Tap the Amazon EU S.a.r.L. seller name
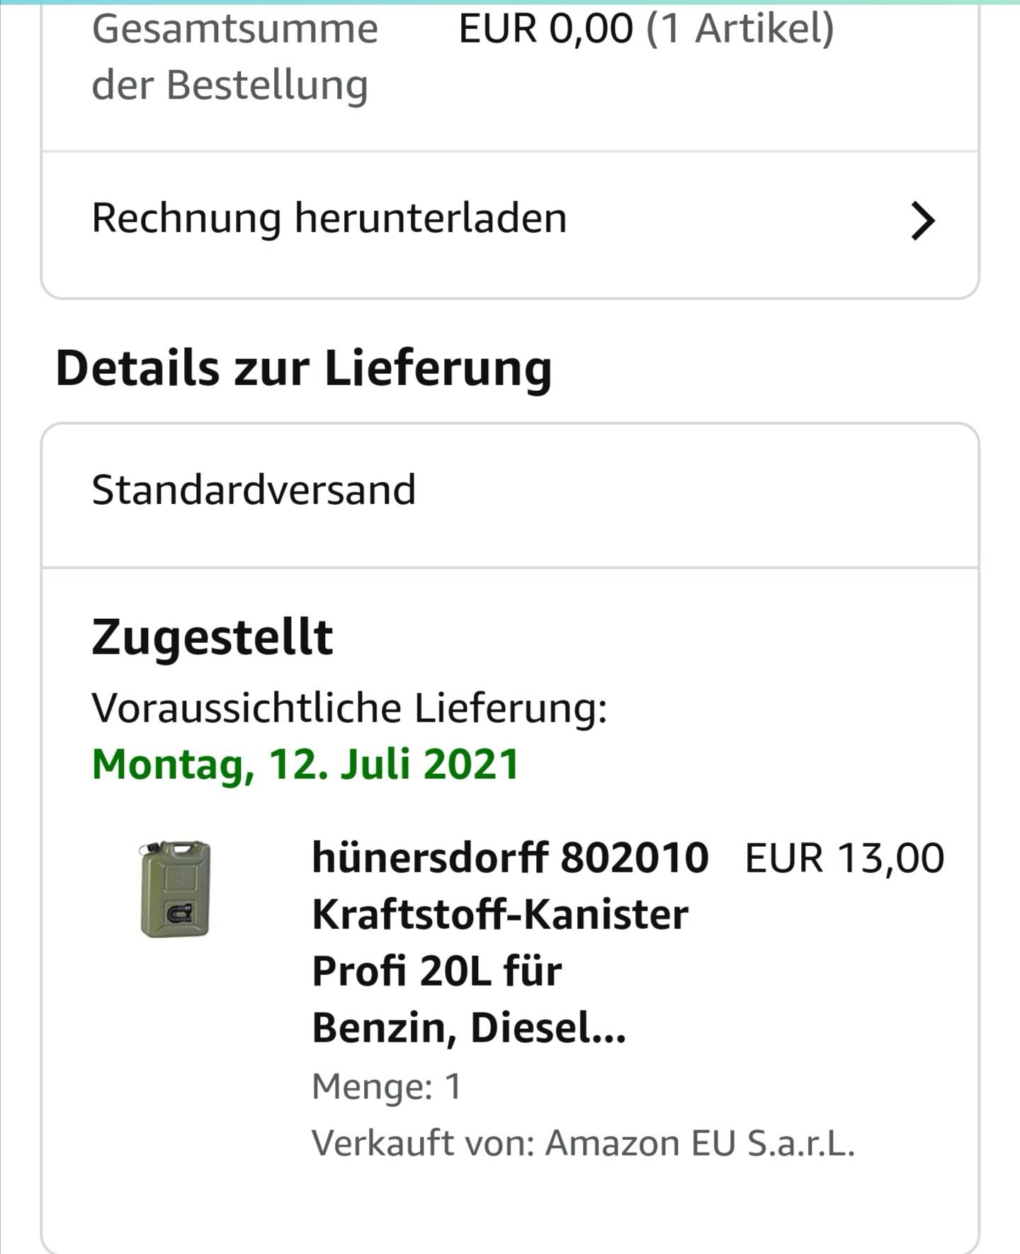 point(700,1142)
